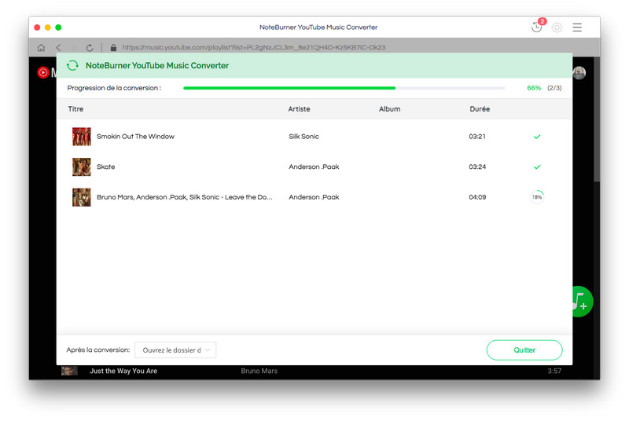Click the Titre column header
Viewport: 629px width, 421px height.
click(x=75, y=109)
